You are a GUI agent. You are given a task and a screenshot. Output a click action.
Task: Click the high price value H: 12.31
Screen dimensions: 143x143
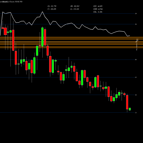75,6
